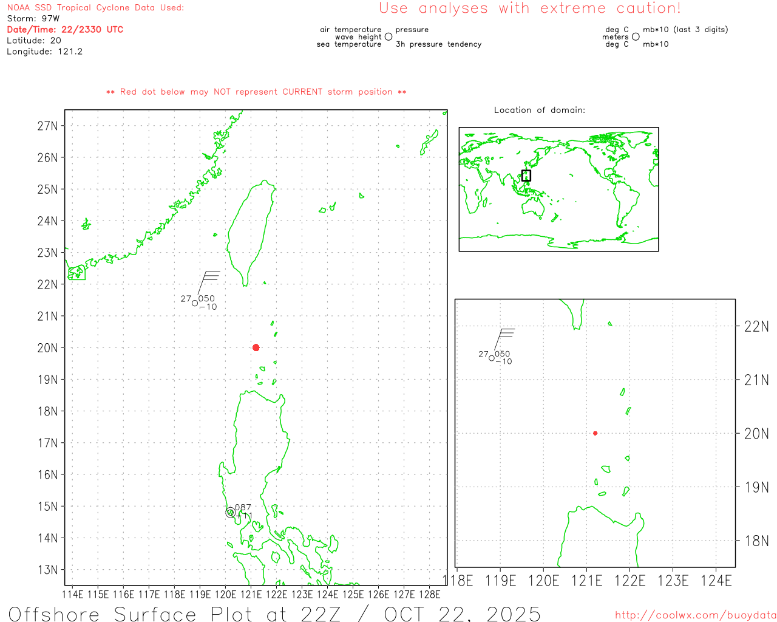Image resolution: width=777 pixels, height=622 pixels.
Task: Click the pressure value 050 on main map
Action: pos(206,298)
